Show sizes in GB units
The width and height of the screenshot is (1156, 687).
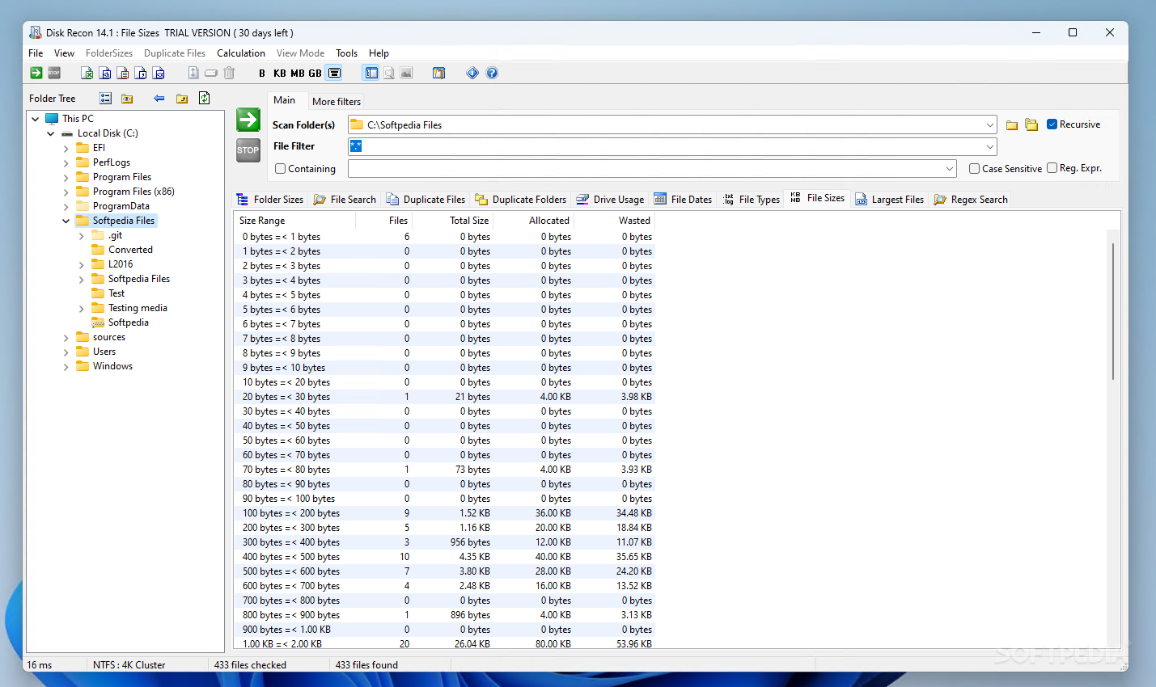315,73
